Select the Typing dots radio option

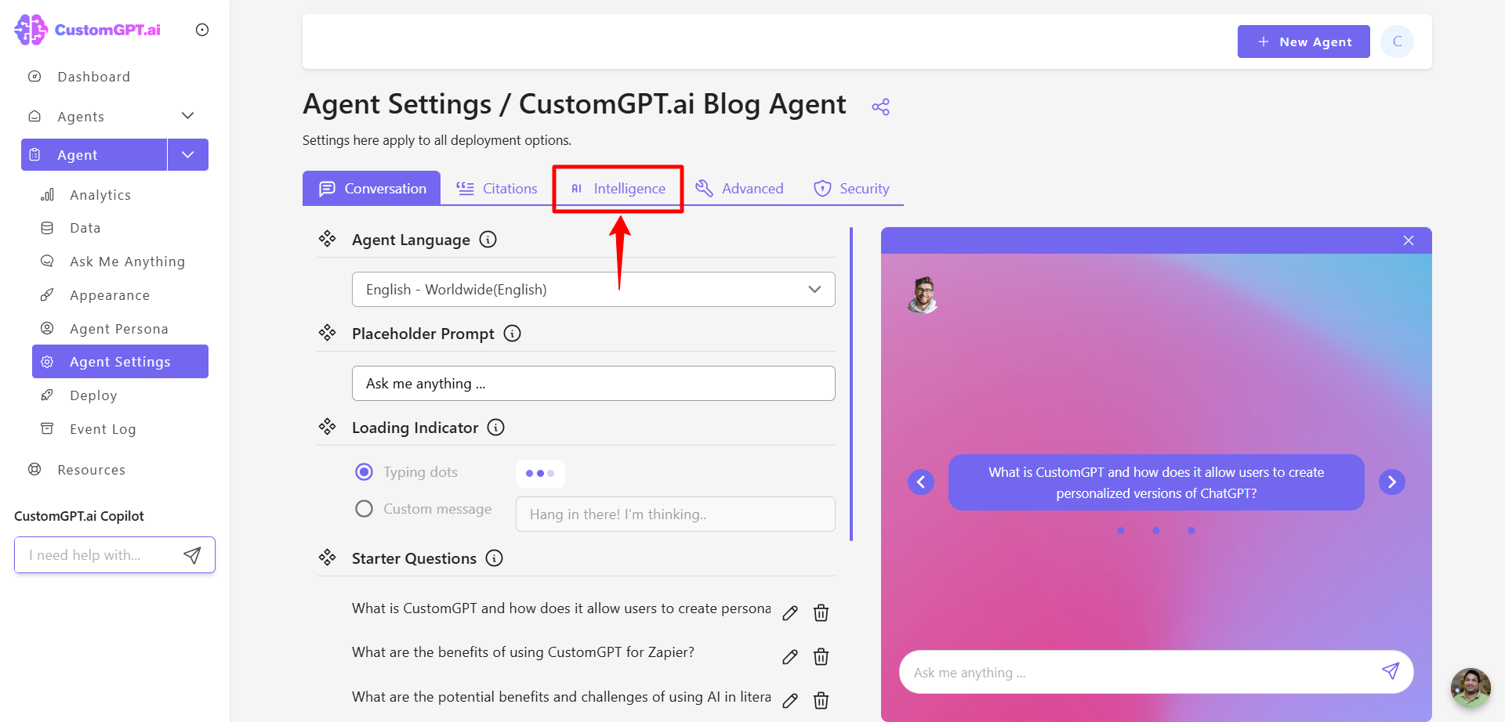coord(364,471)
